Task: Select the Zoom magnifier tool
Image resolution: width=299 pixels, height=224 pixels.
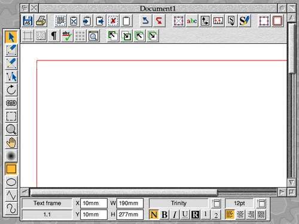Action: click(11, 129)
